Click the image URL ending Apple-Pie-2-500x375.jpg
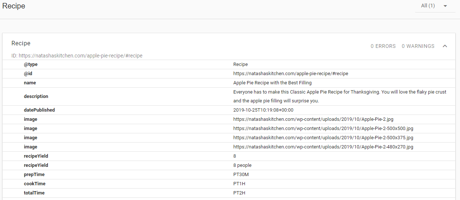 click(323, 138)
